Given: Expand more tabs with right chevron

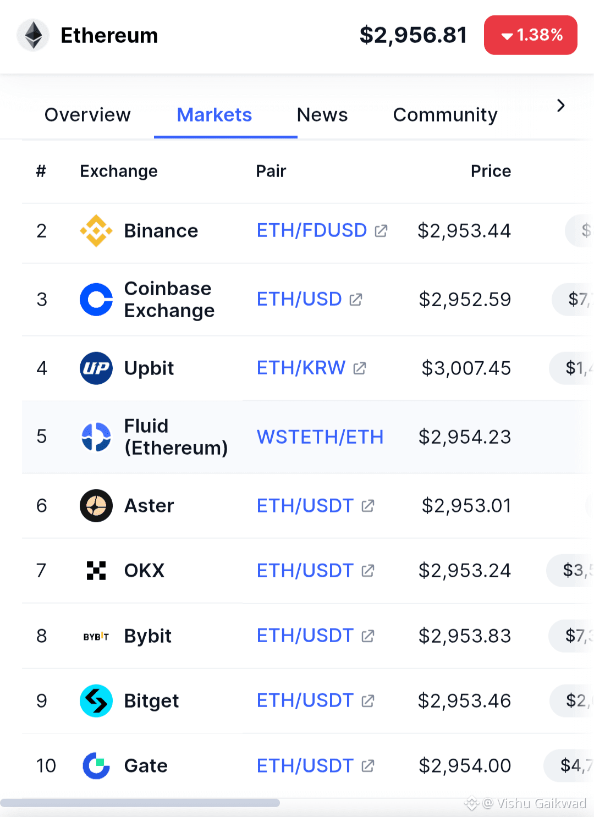Looking at the screenshot, I should click(560, 106).
